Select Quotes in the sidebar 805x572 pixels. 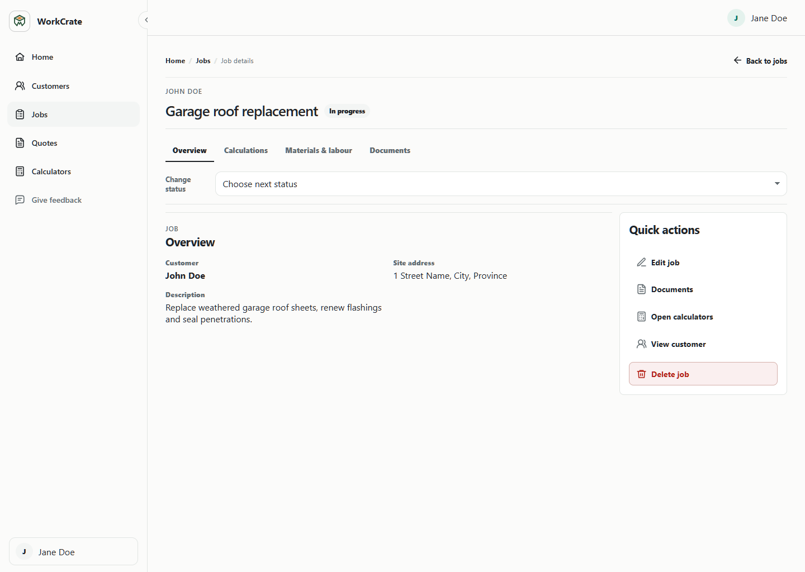click(73, 143)
